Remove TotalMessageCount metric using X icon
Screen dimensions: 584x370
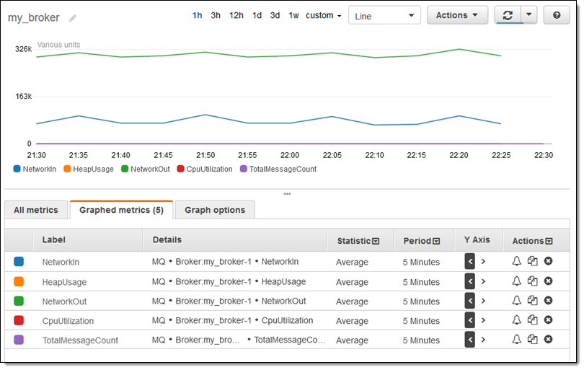click(548, 339)
